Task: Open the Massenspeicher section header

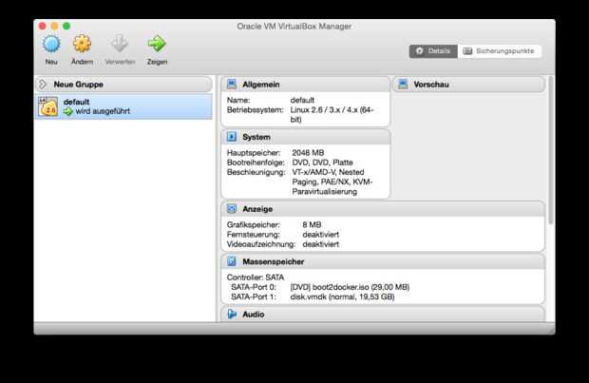Action: pos(383,261)
